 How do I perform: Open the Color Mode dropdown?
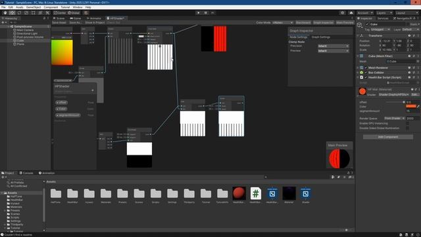point(282,22)
